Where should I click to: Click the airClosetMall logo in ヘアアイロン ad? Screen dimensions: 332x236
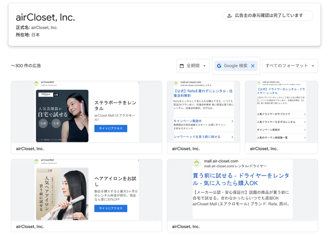point(36,161)
